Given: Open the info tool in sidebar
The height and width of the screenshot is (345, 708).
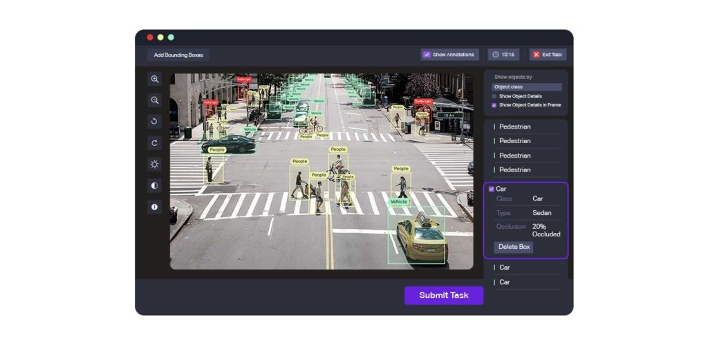Looking at the screenshot, I should click(154, 207).
